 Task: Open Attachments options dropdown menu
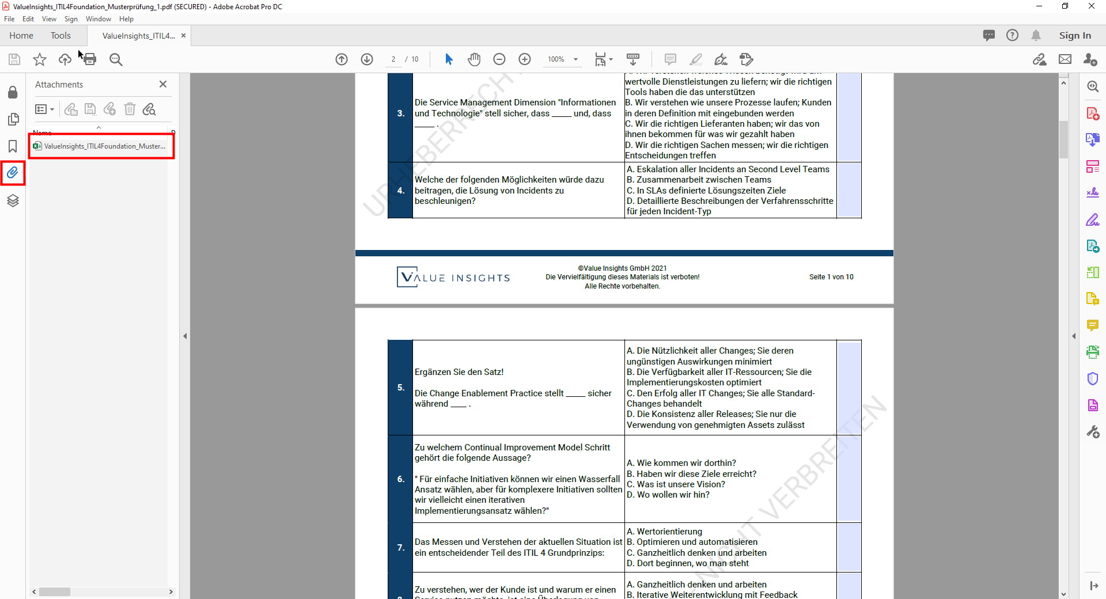click(44, 109)
